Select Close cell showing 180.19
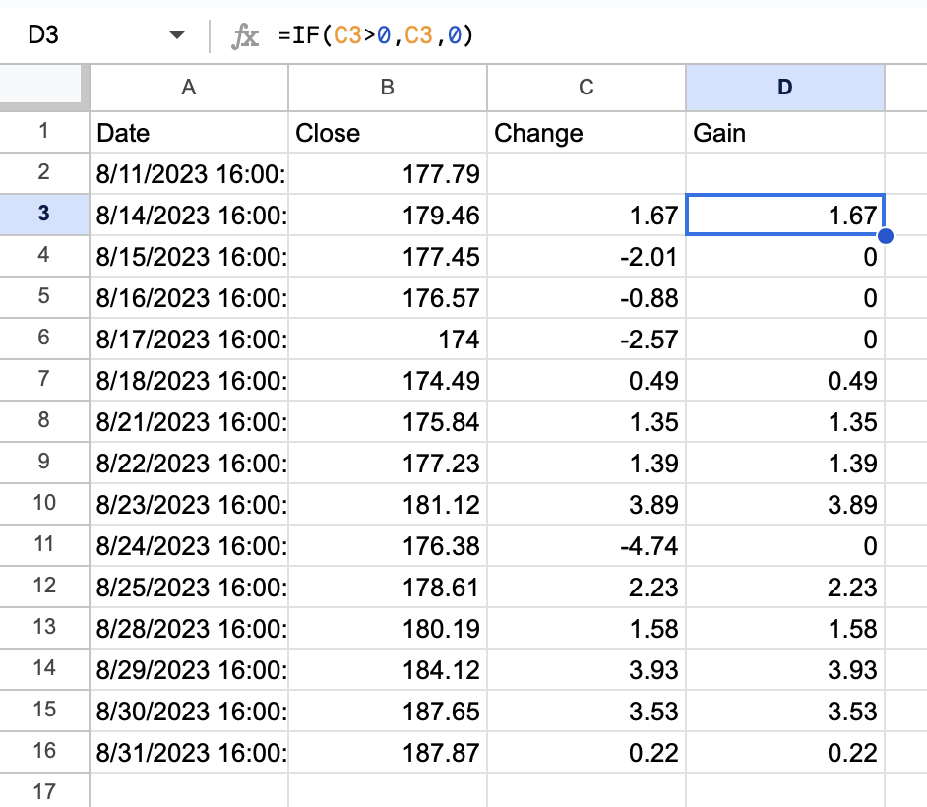The width and height of the screenshot is (927, 807). [x=388, y=629]
